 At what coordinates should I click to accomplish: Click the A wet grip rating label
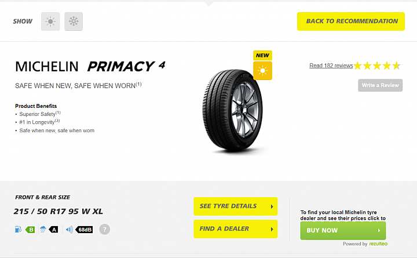click(x=53, y=230)
